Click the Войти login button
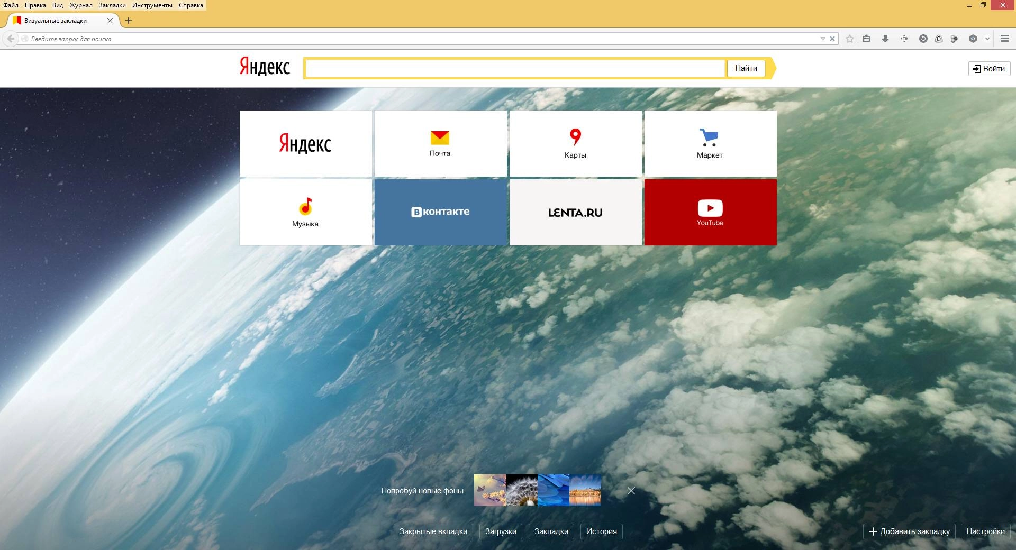This screenshot has width=1016, height=550. tap(989, 68)
